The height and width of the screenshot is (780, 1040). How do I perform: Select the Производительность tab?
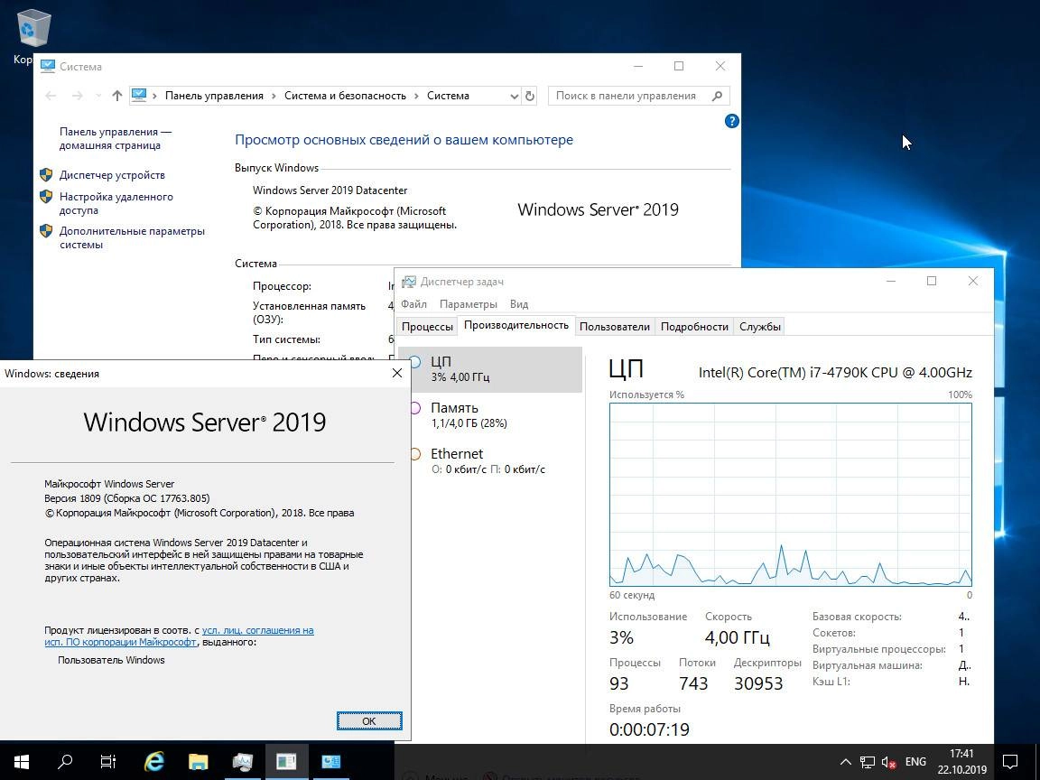(516, 325)
